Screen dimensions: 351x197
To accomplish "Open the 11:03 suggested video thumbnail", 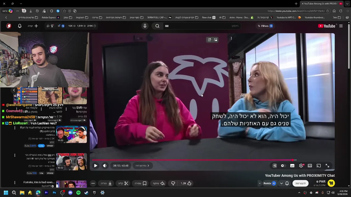I will point(71,134).
